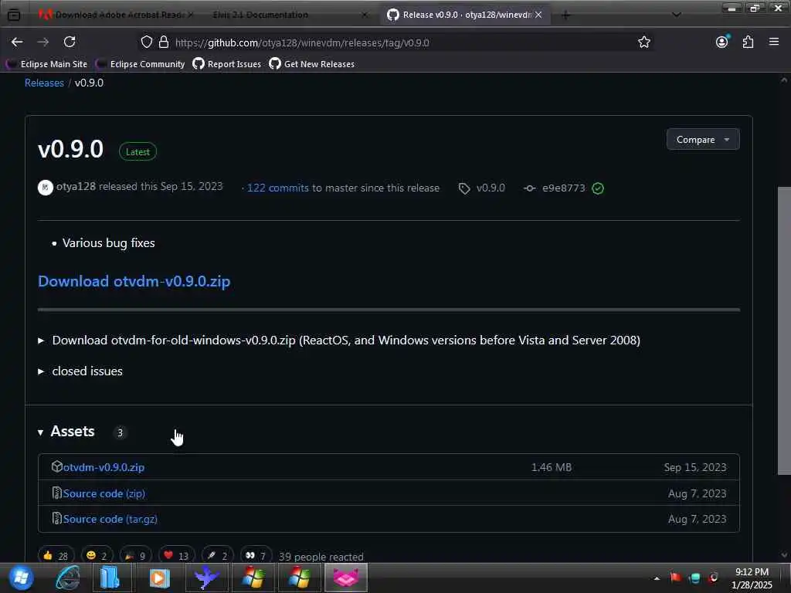Open the Compare dropdown button
791x593 pixels.
(703, 140)
